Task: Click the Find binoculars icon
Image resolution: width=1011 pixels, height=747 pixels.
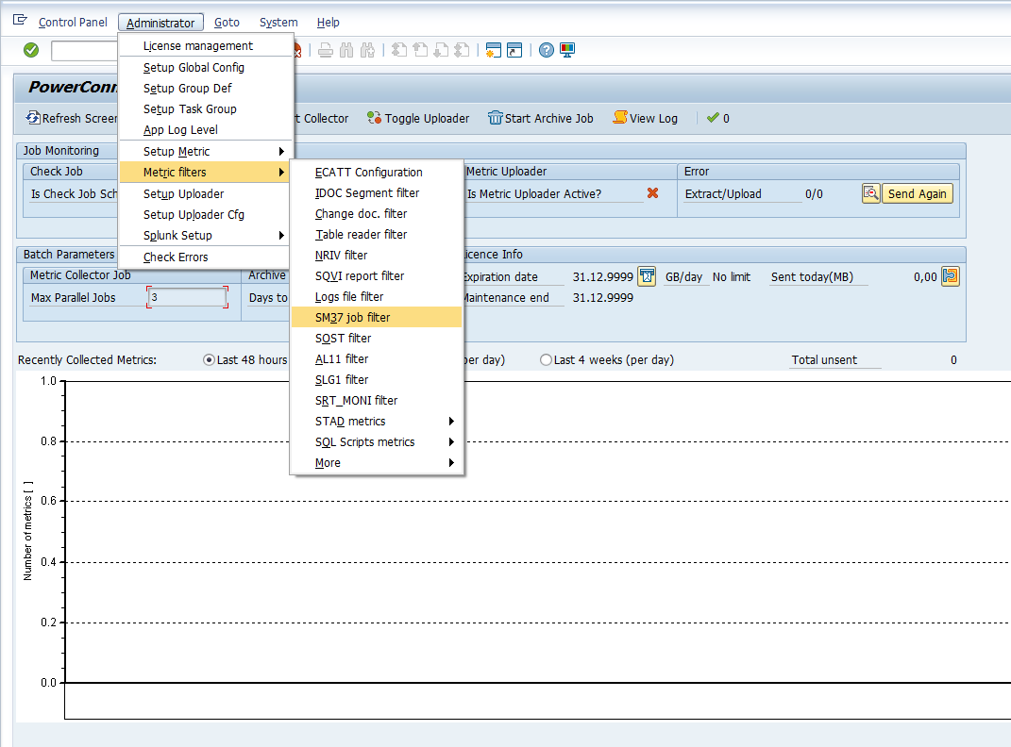Action: coord(346,50)
